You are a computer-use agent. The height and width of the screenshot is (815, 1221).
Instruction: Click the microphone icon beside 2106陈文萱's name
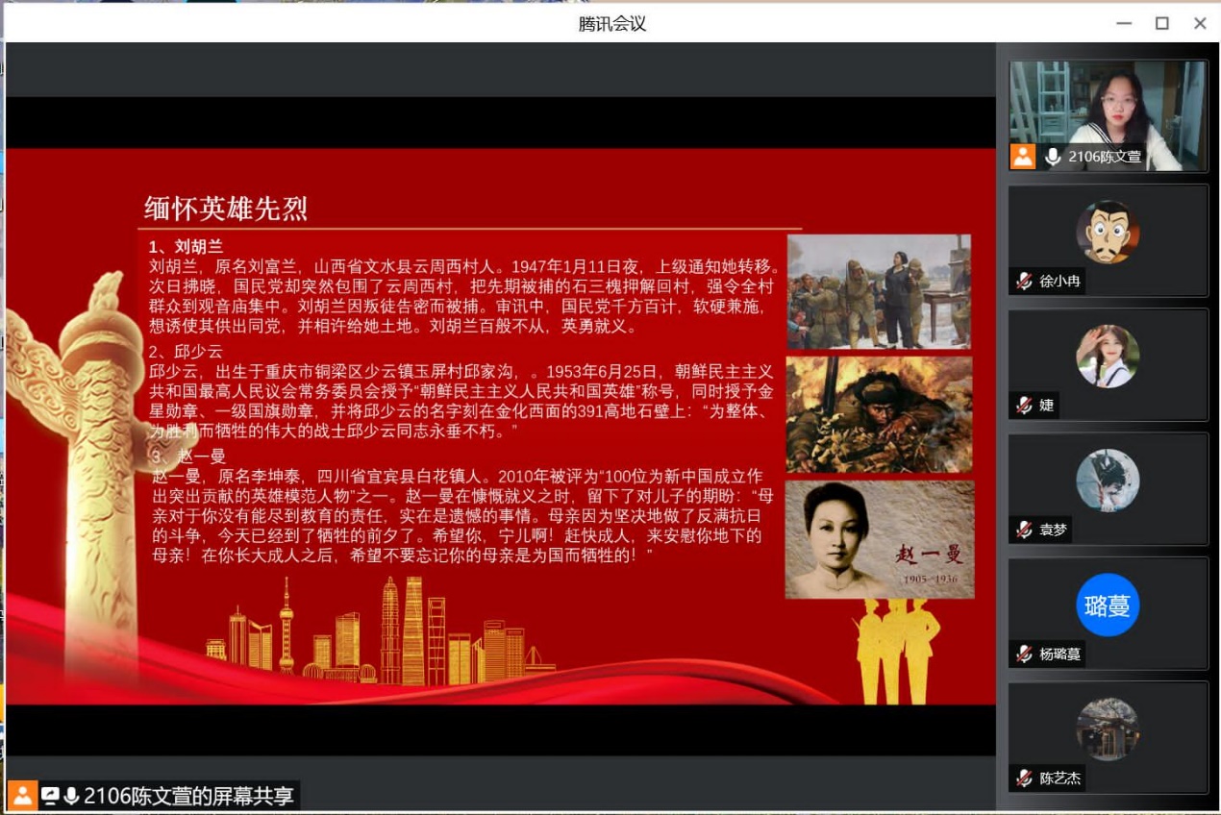tap(1053, 157)
